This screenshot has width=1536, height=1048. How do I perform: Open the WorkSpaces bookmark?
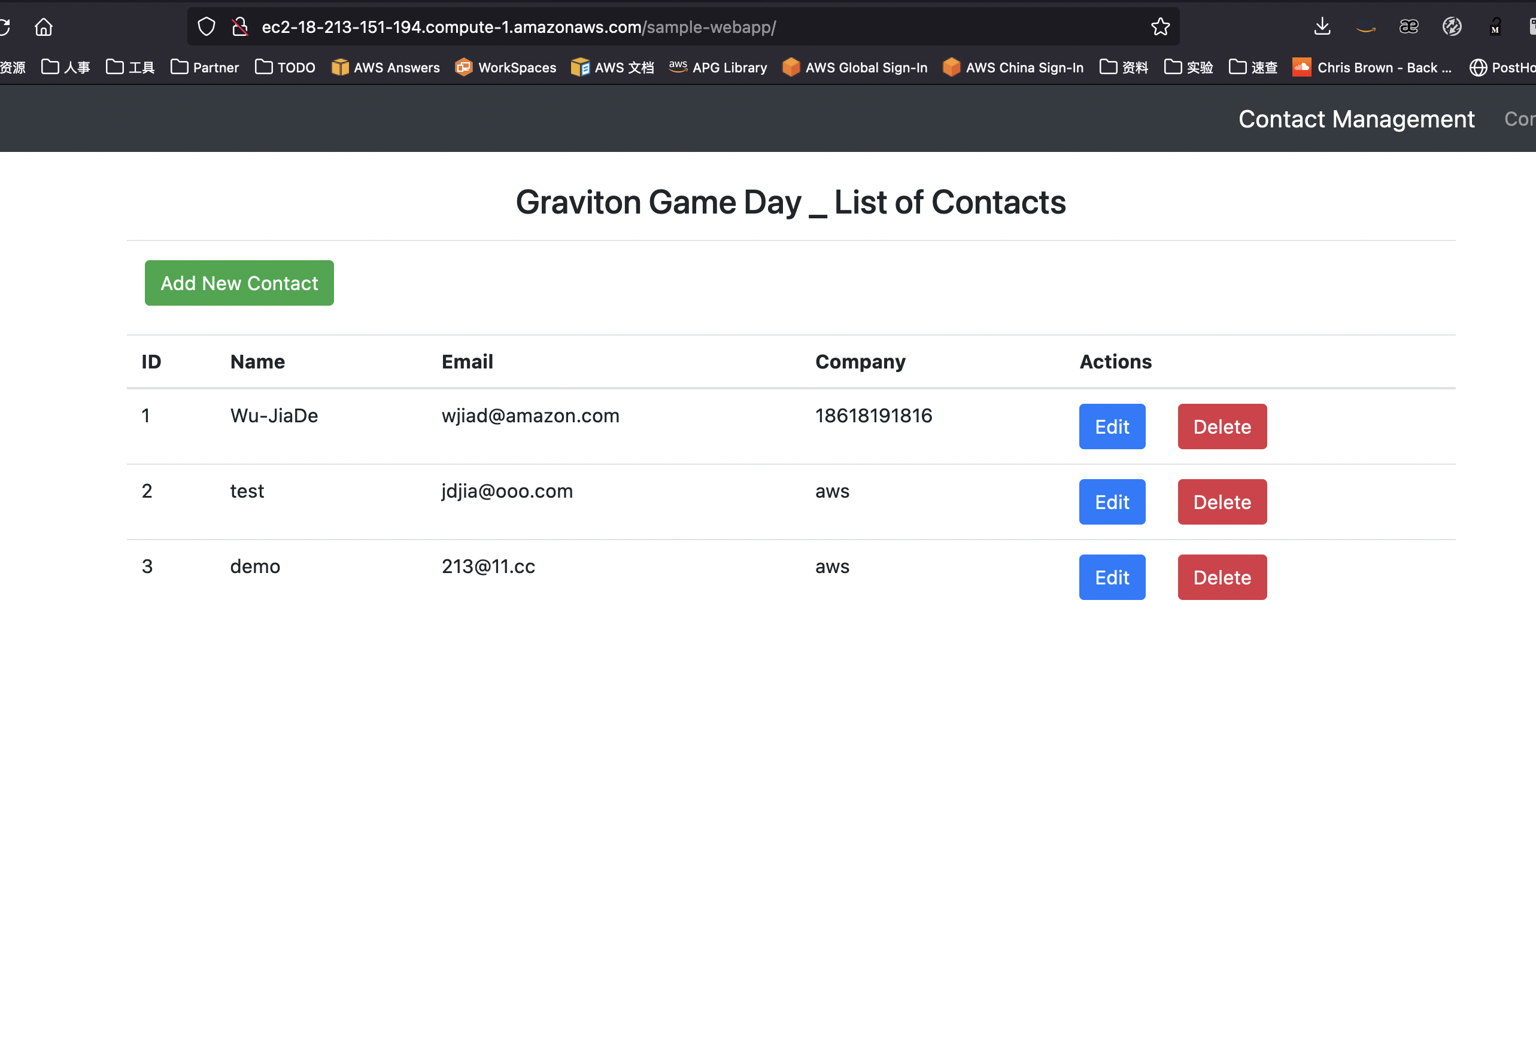506,68
